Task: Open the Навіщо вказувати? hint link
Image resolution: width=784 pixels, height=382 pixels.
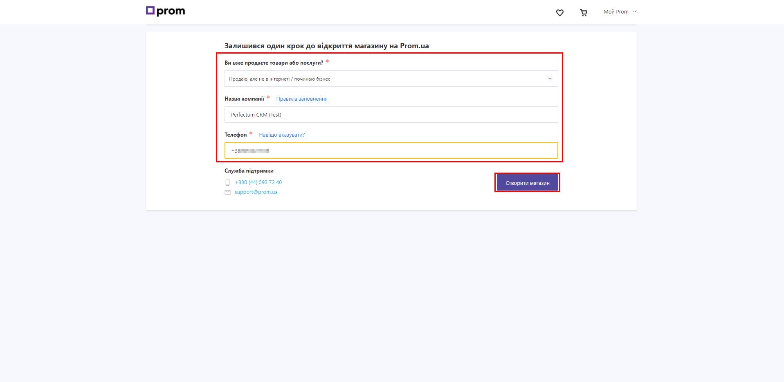Action: click(x=282, y=135)
